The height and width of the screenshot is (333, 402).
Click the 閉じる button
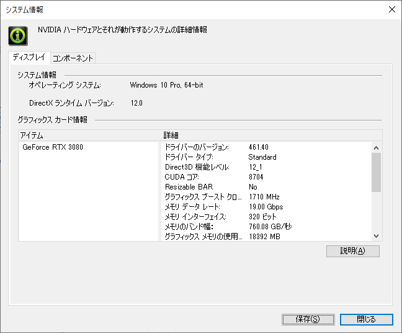point(367,319)
